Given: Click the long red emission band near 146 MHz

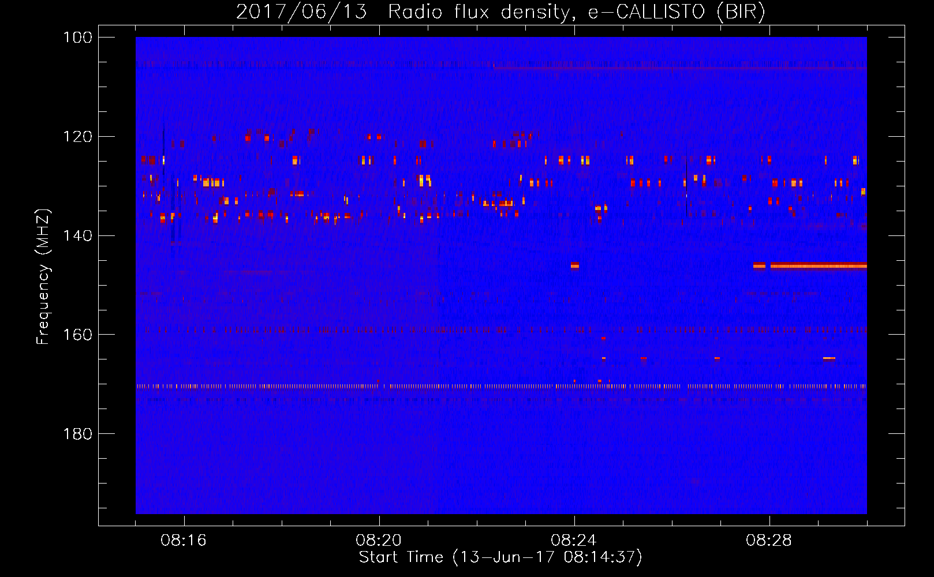Looking at the screenshot, I should (819, 265).
